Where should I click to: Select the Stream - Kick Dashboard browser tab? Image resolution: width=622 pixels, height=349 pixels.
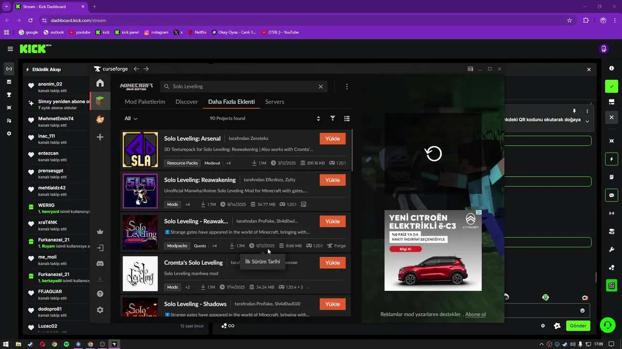pos(51,7)
